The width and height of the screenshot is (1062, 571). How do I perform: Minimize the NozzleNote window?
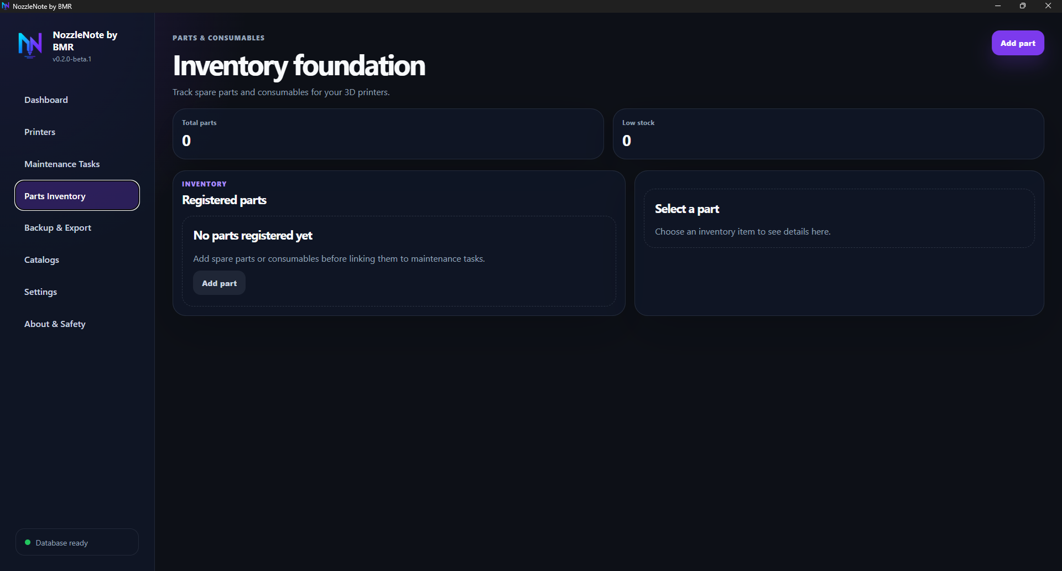click(x=998, y=6)
